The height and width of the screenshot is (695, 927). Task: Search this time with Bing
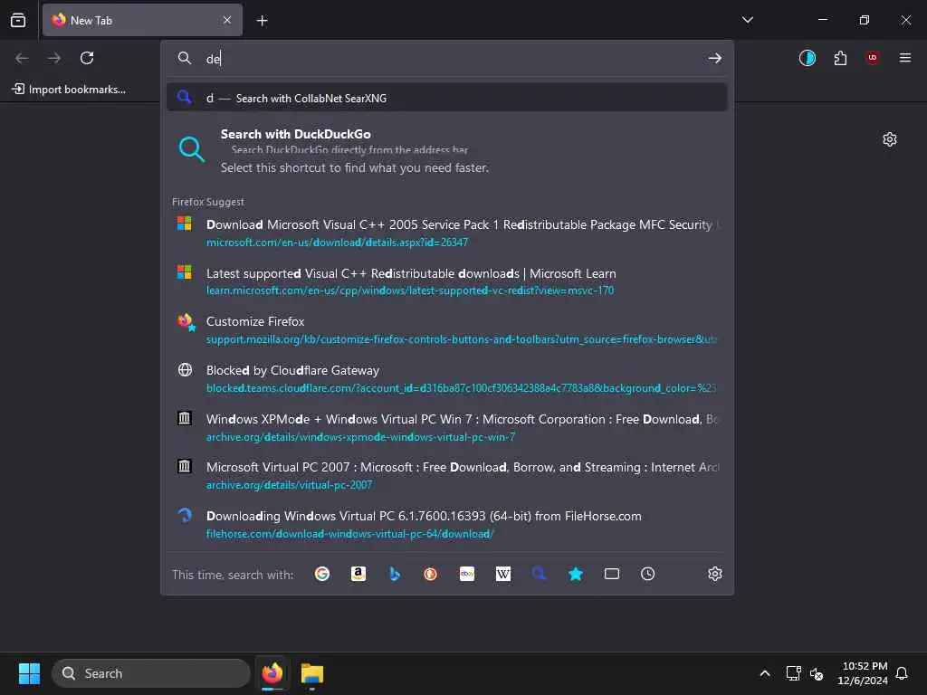pos(395,574)
